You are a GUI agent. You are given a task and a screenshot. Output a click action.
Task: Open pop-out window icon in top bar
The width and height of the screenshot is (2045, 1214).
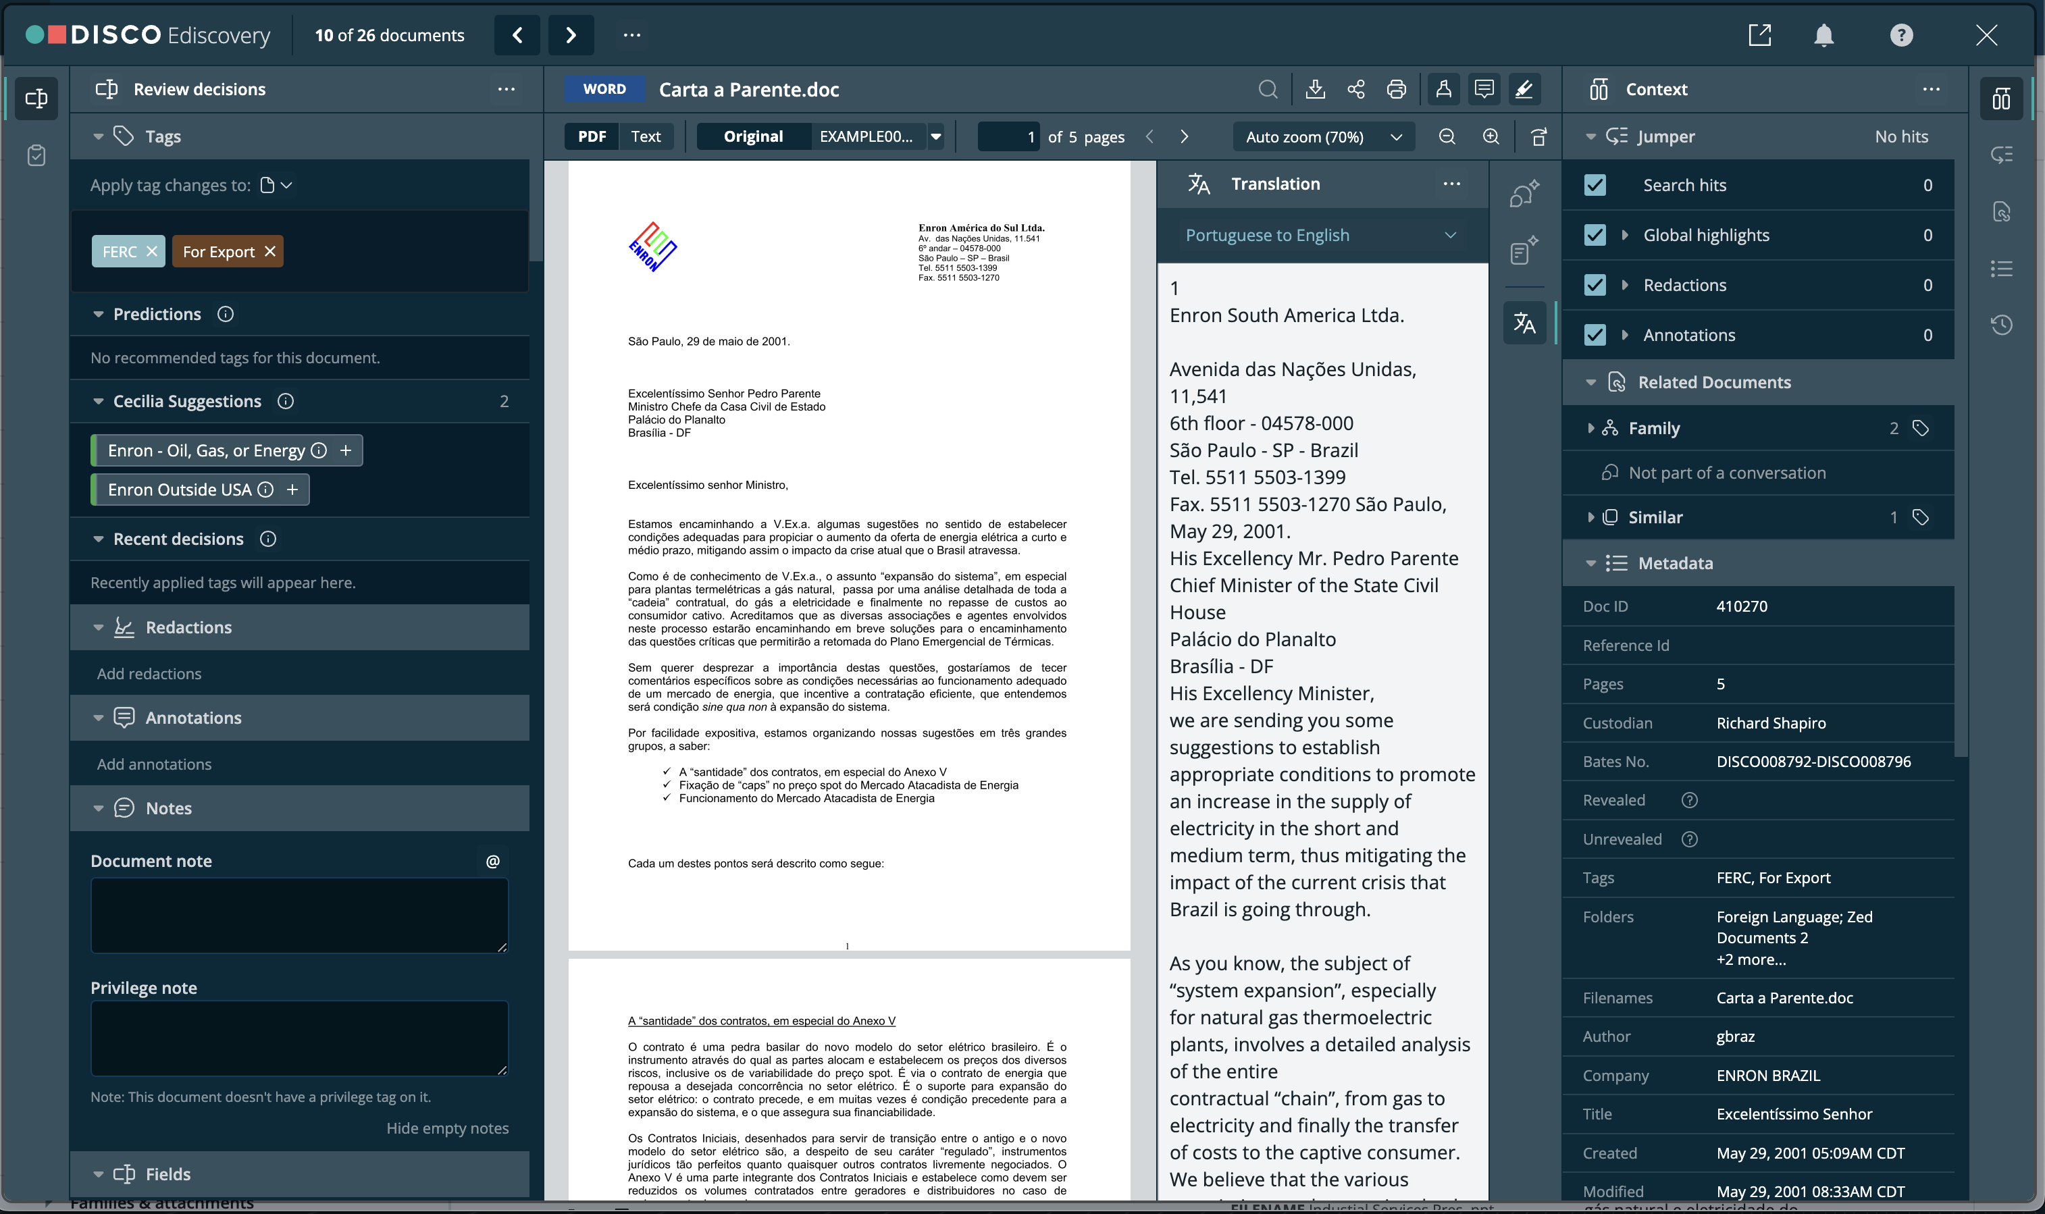click(x=1759, y=34)
